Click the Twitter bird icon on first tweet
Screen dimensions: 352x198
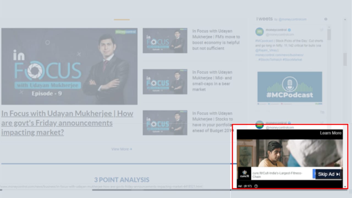pos(321,30)
